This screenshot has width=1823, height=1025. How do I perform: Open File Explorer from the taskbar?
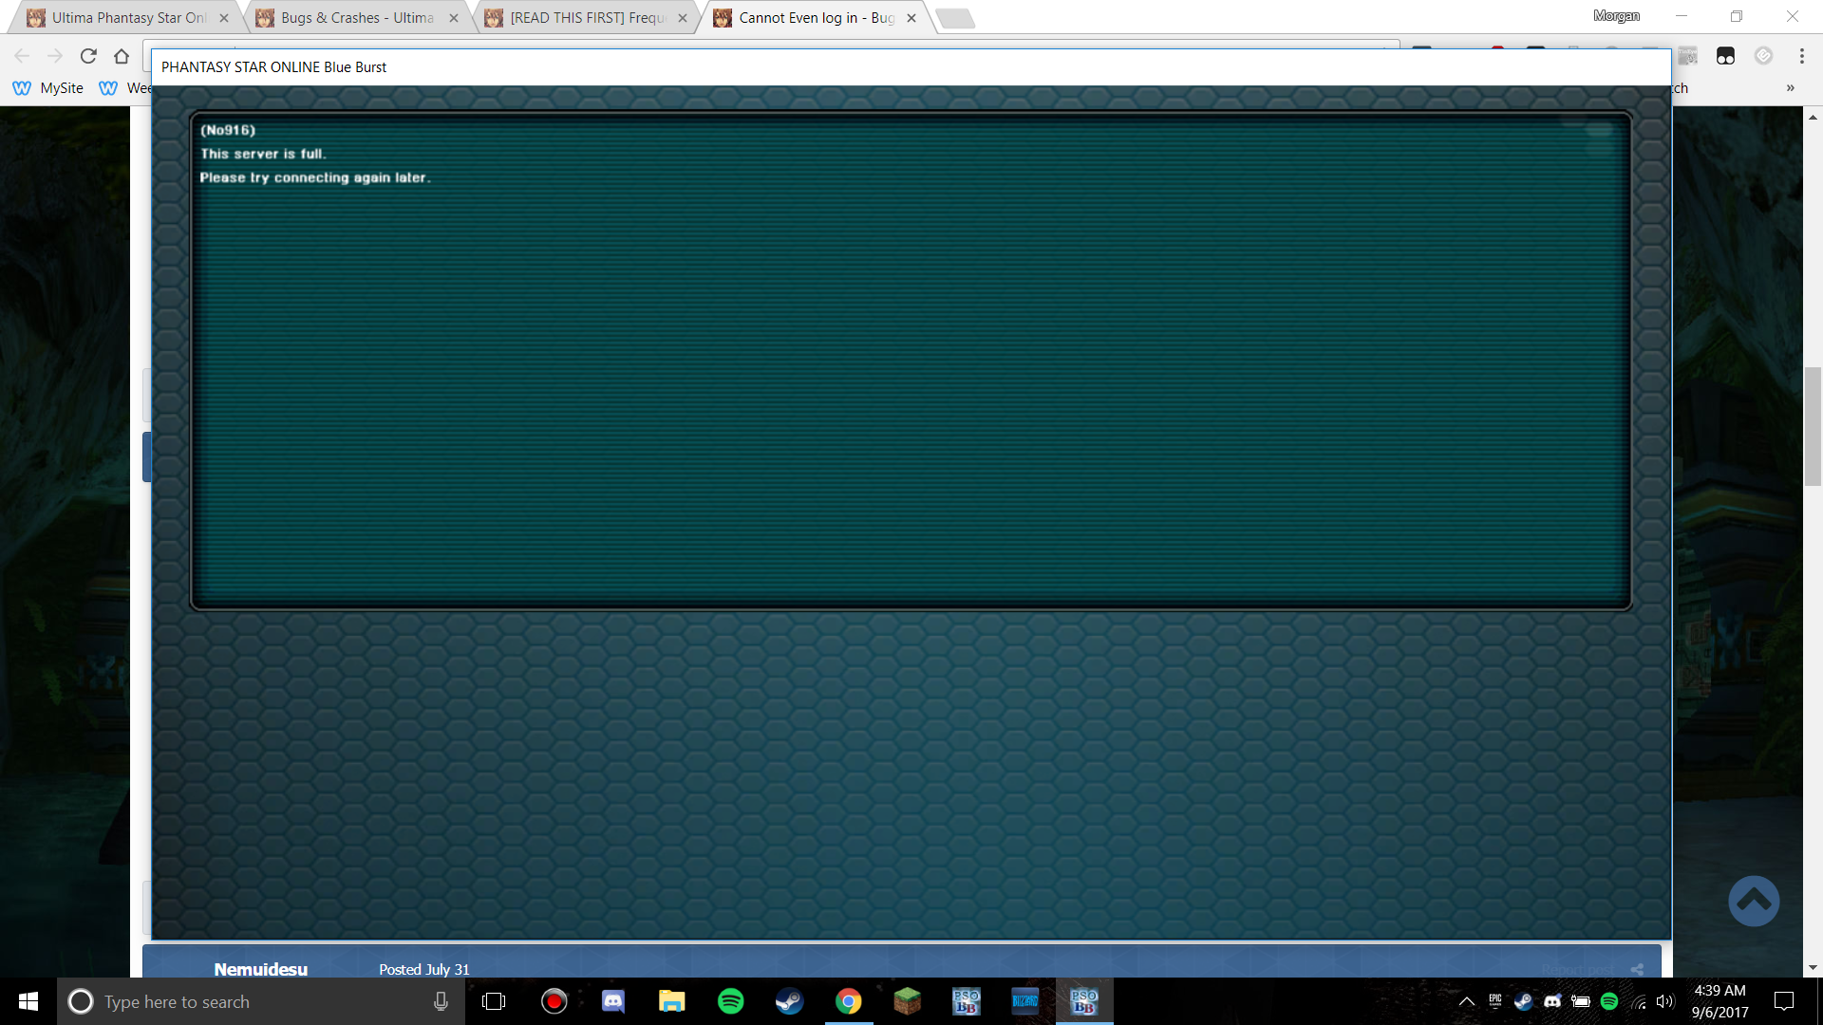pos(672,1001)
